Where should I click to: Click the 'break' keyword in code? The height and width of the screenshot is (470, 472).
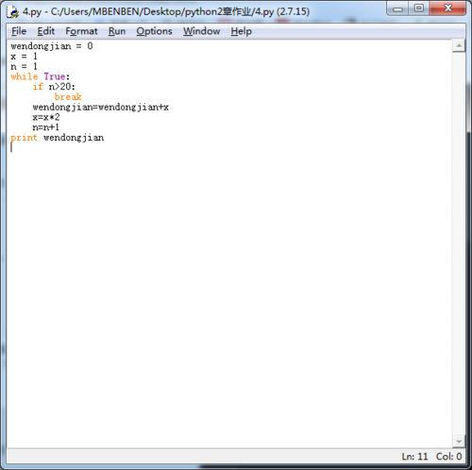point(68,97)
